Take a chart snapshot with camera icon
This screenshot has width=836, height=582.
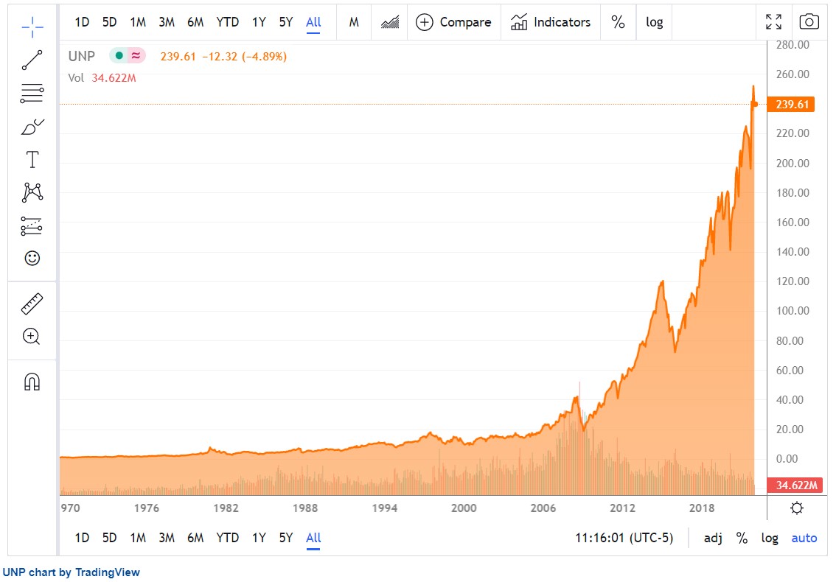click(x=809, y=22)
